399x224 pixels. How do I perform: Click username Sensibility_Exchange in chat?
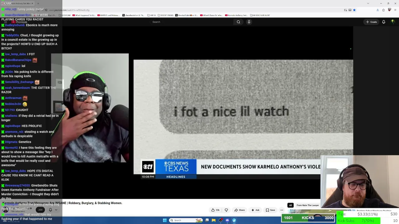(x=19, y=82)
